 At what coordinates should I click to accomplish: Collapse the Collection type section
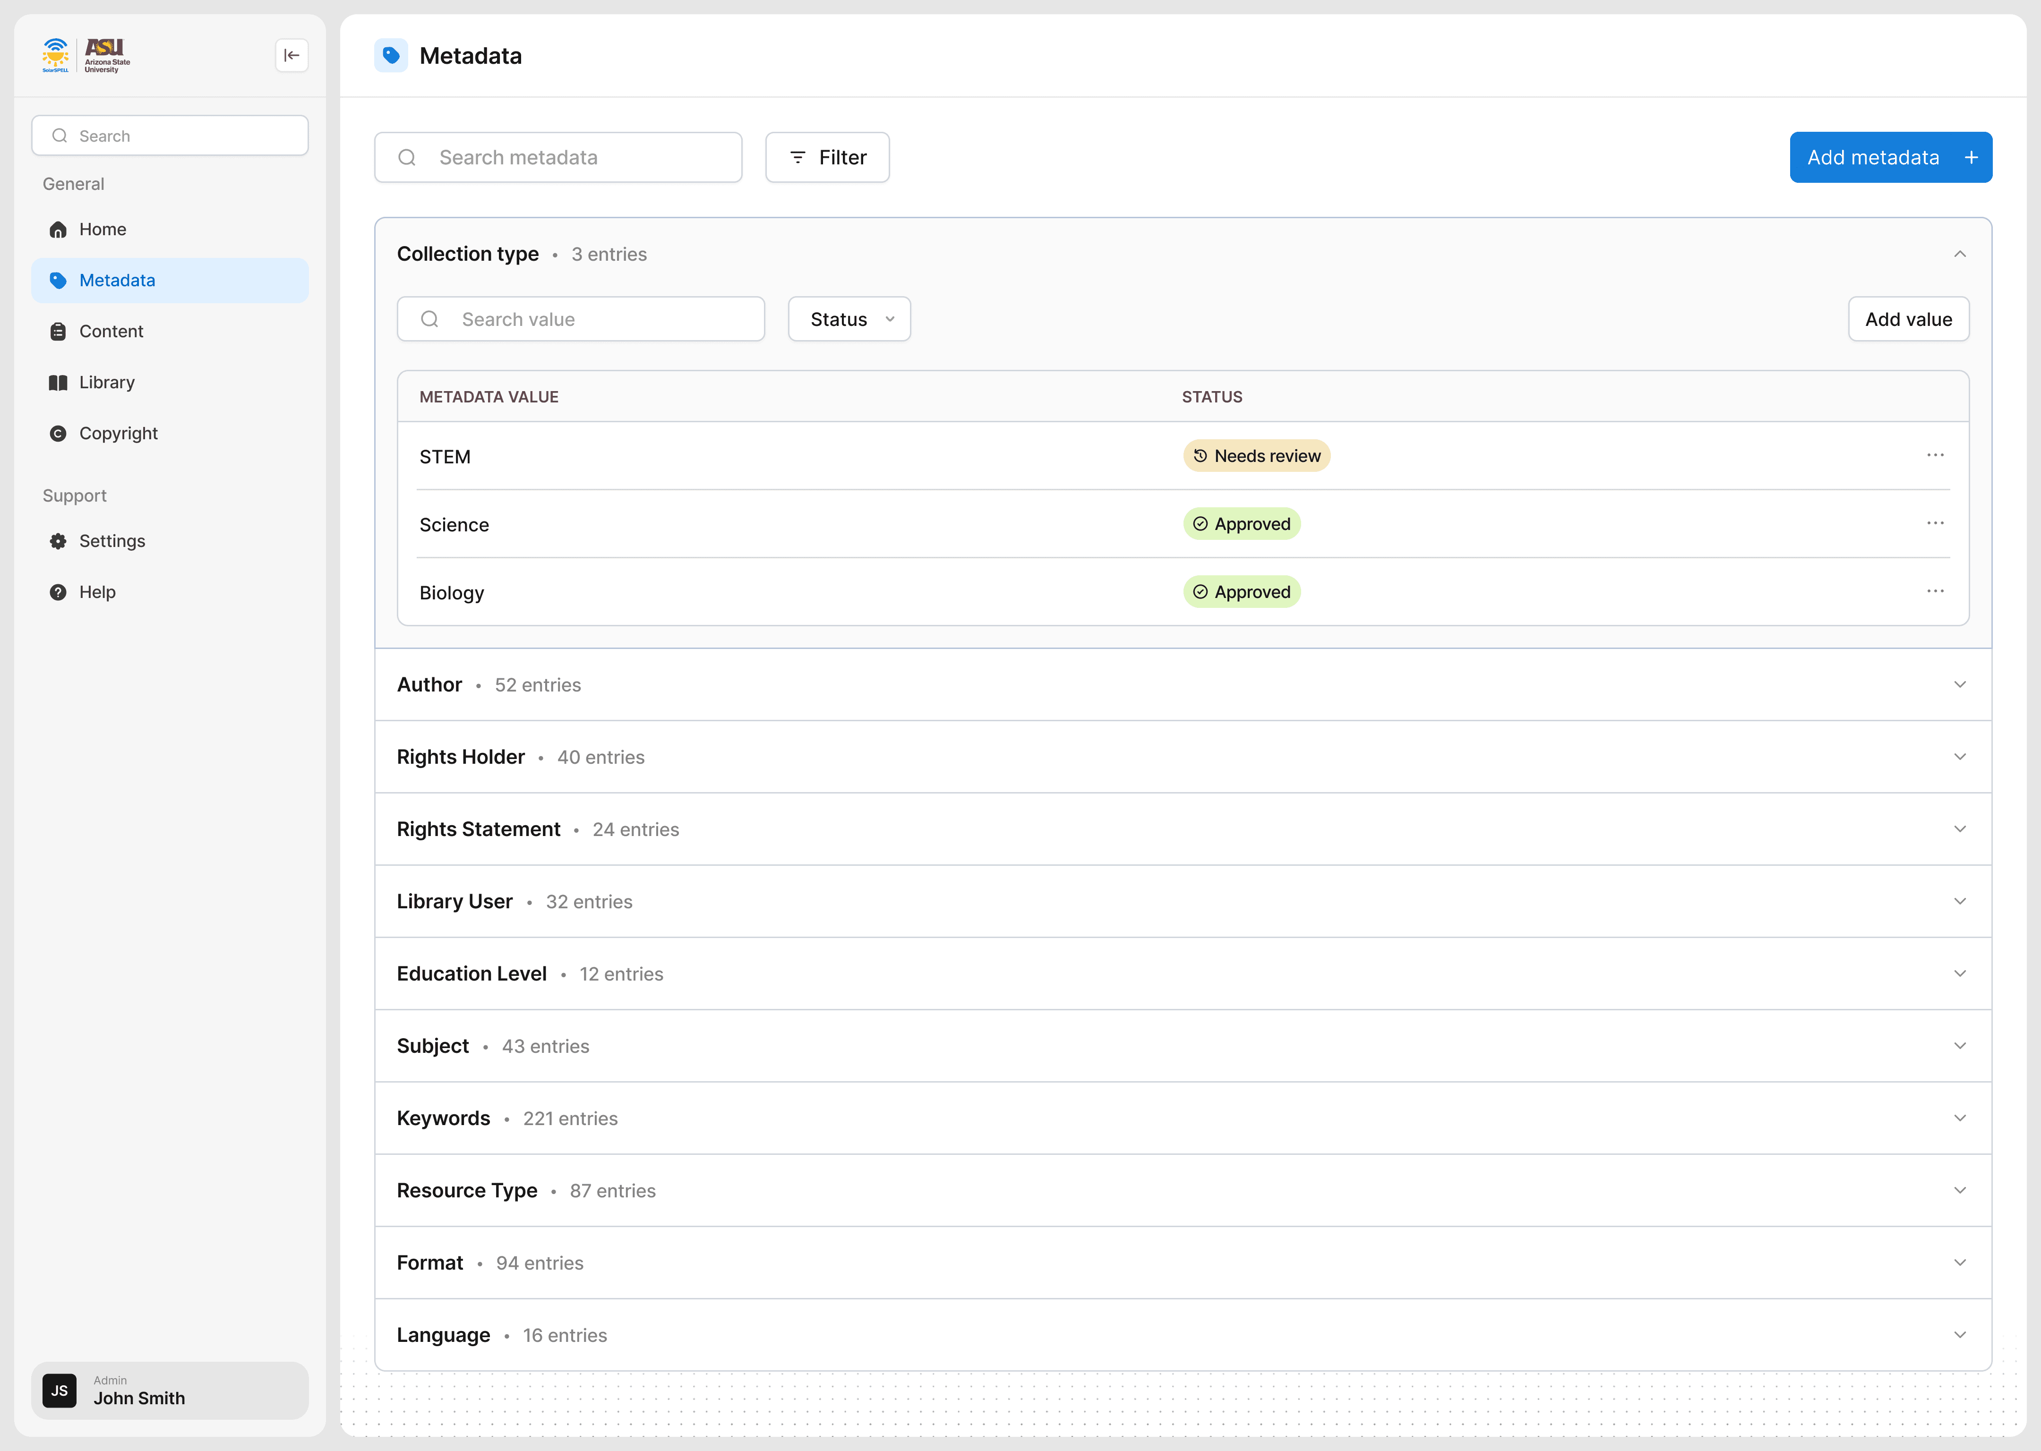[x=1959, y=255]
